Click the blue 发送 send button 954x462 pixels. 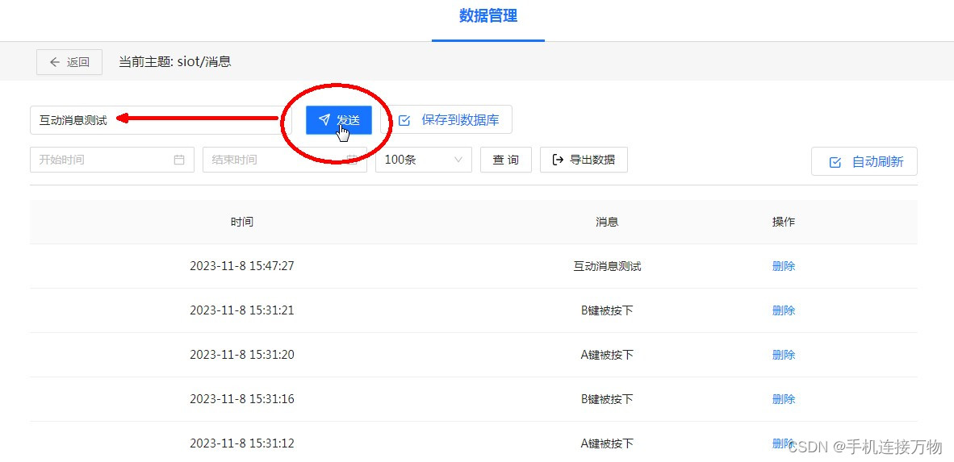(339, 120)
